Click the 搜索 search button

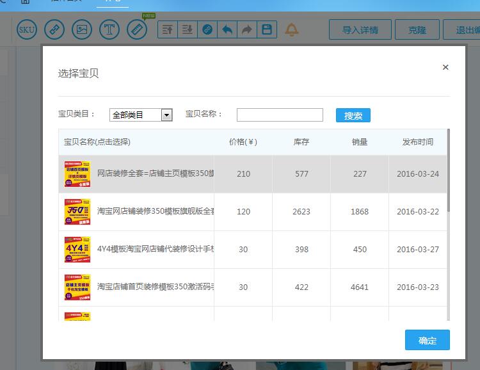click(x=353, y=115)
